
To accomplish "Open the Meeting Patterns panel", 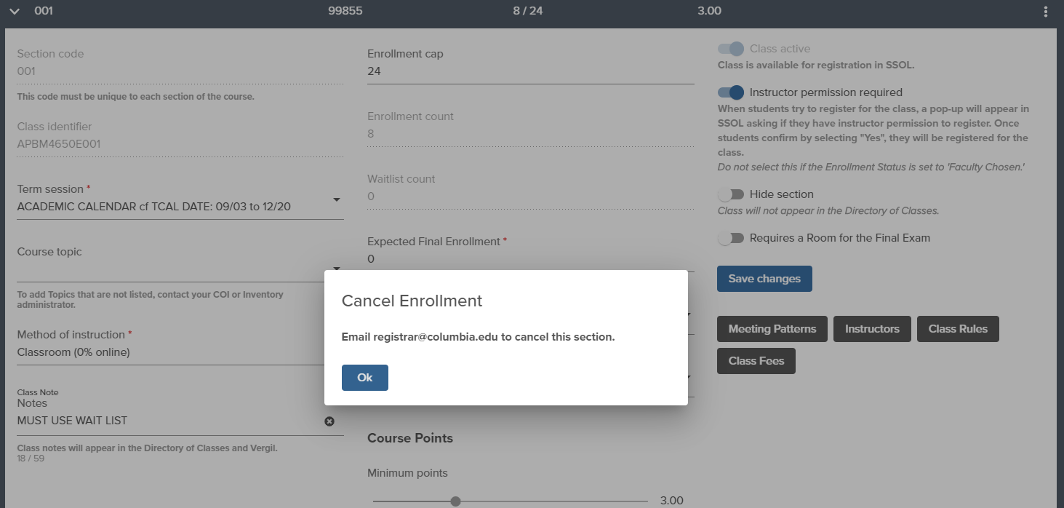I will (x=772, y=329).
